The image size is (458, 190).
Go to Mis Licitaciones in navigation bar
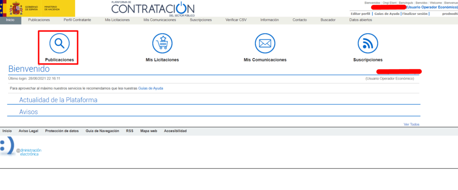[117, 20]
